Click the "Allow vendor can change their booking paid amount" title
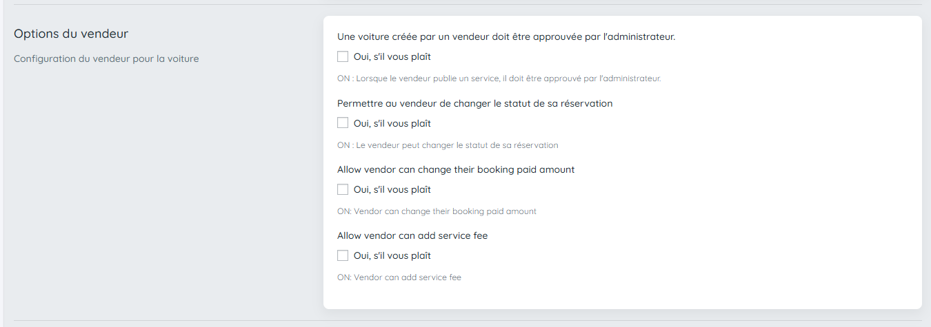This screenshot has height=327, width=931. 455,169
